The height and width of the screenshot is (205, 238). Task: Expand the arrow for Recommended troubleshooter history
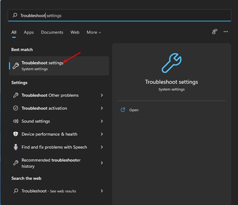102,163
